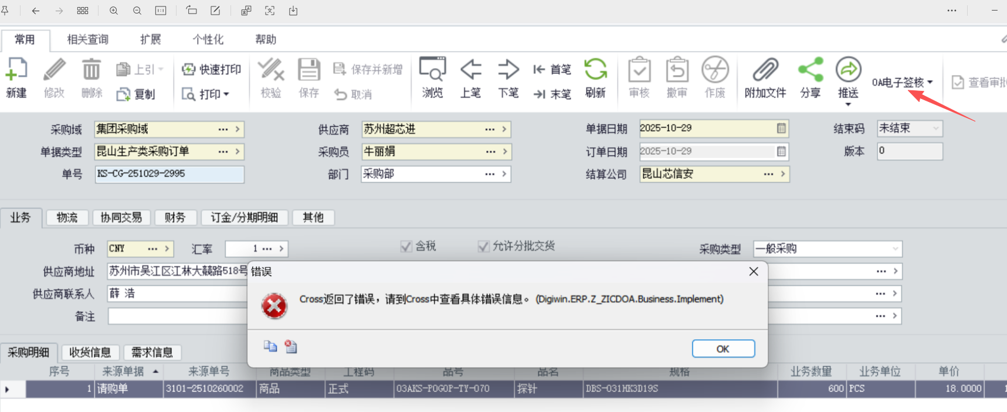Switch to the 相关查询 ribbon tab
This screenshot has width=1007, height=412.
[87, 39]
